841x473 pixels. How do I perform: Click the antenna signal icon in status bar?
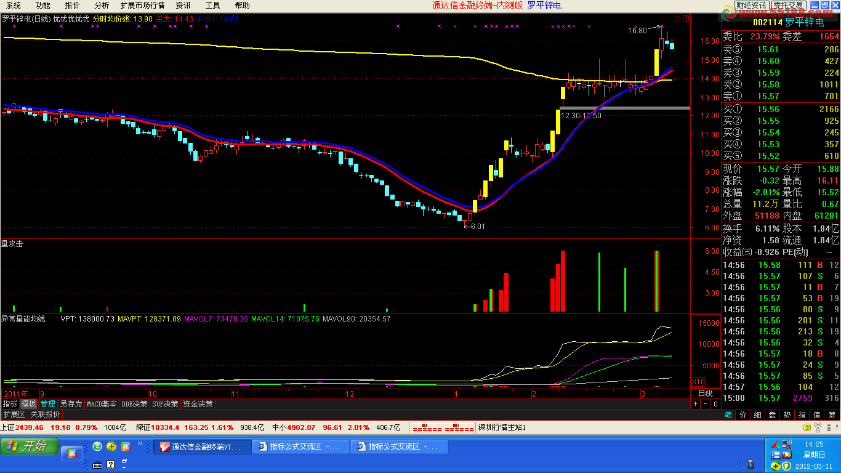(x=819, y=427)
